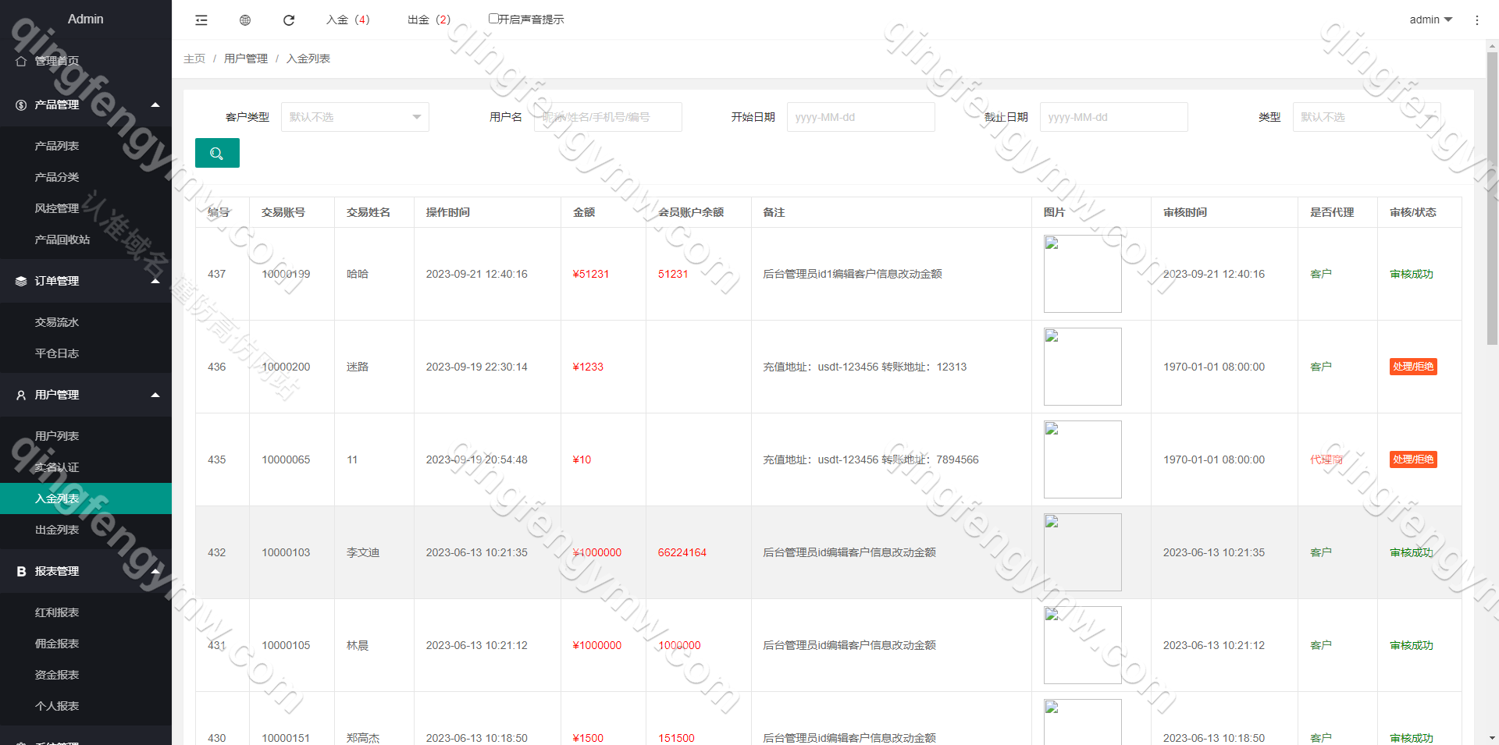Collapse the 报表管理 menu arrow
The image size is (1499, 745).
[x=155, y=571]
